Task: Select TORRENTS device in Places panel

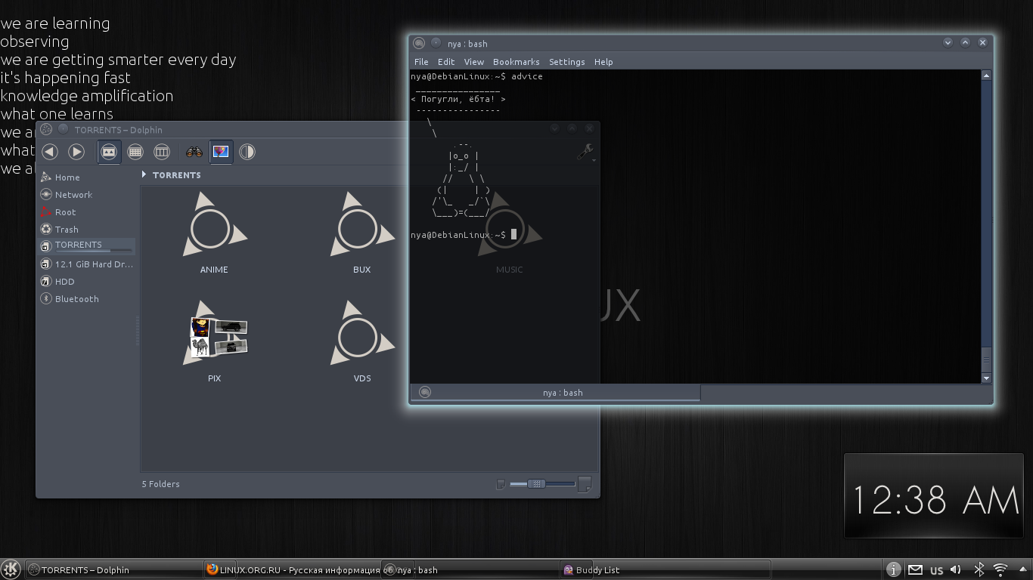Action: pos(87,246)
